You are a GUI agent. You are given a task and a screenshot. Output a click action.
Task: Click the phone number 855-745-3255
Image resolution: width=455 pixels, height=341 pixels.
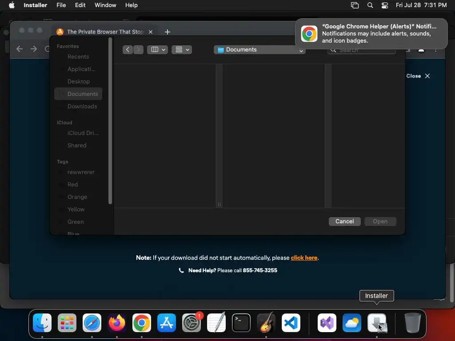pos(260,270)
